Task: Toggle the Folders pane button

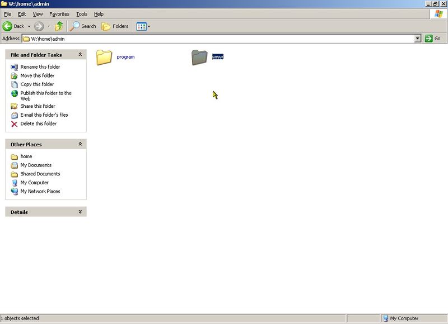Action: pos(115,26)
